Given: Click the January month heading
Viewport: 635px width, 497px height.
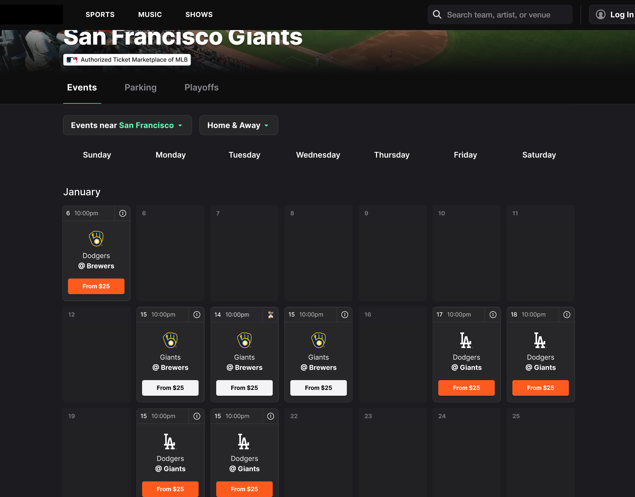Looking at the screenshot, I should pyautogui.click(x=82, y=192).
